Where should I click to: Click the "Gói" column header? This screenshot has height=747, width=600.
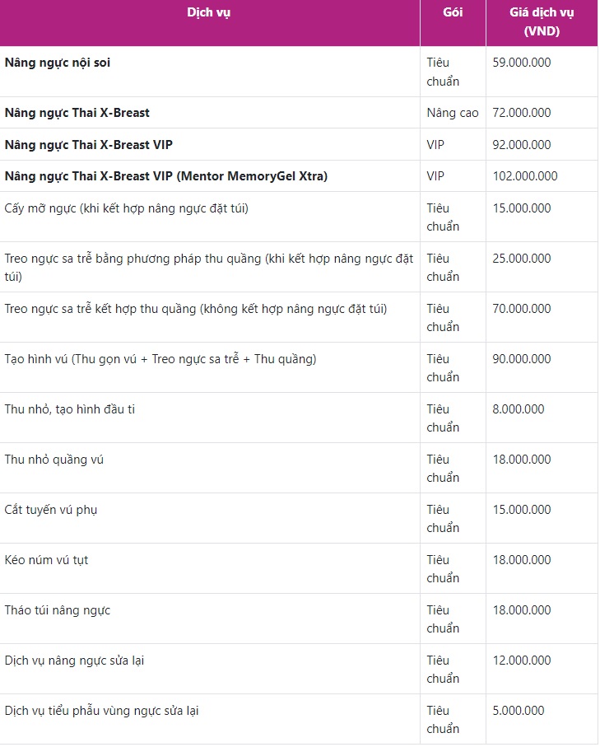[x=453, y=12]
